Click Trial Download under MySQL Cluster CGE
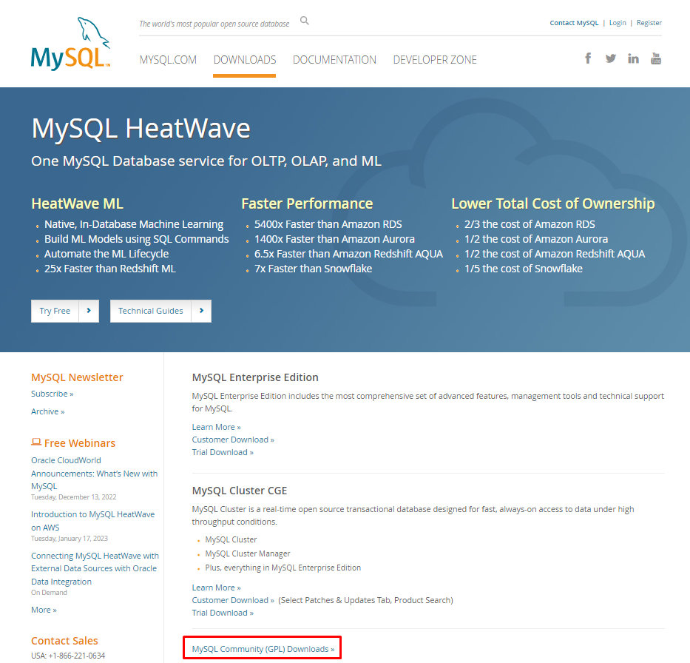This screenshot has width=690, height=663. click(222, 613)
